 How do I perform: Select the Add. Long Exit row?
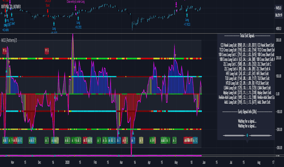235,102
